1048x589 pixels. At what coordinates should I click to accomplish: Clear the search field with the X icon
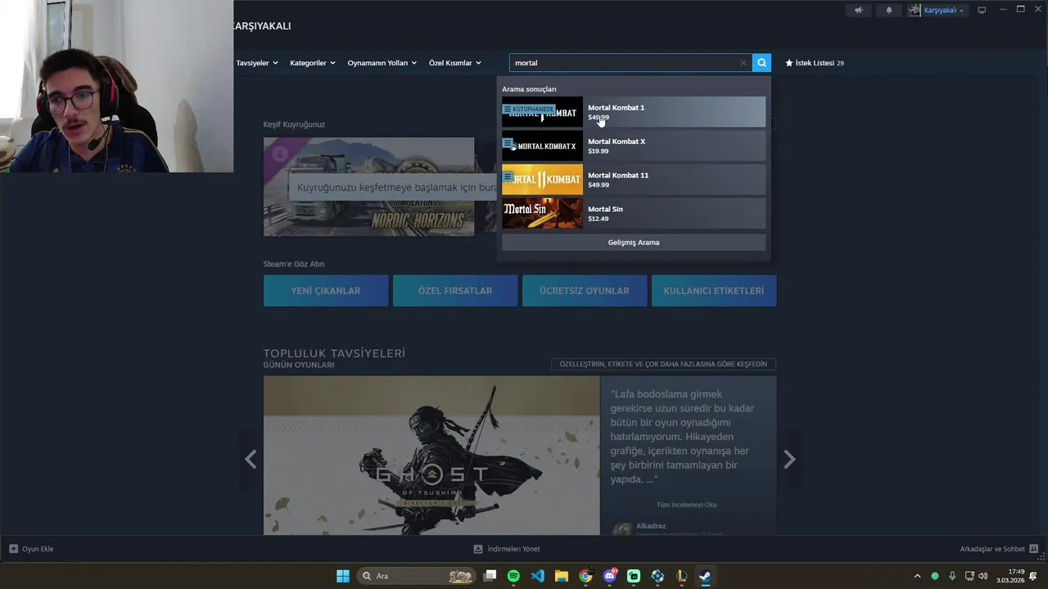click(743, 63)
